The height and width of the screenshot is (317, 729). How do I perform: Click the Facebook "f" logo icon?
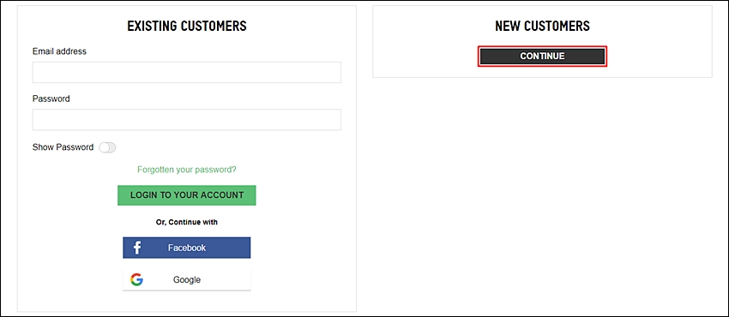pos(137,248)
